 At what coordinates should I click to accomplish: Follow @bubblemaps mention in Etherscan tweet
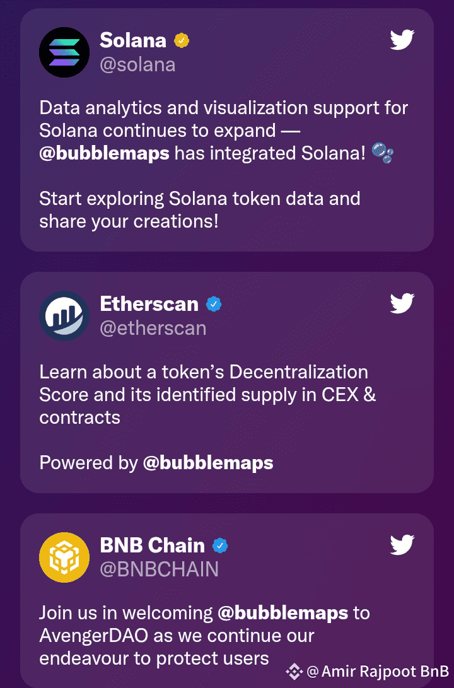point(208,463)
